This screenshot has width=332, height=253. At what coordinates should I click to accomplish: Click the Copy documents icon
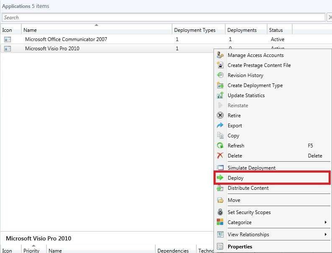click(x=220, y=135)
